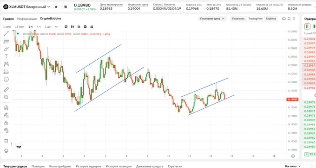Open the indicators icon in chart toolbar
316x168 pixels.
click(66, 27)
